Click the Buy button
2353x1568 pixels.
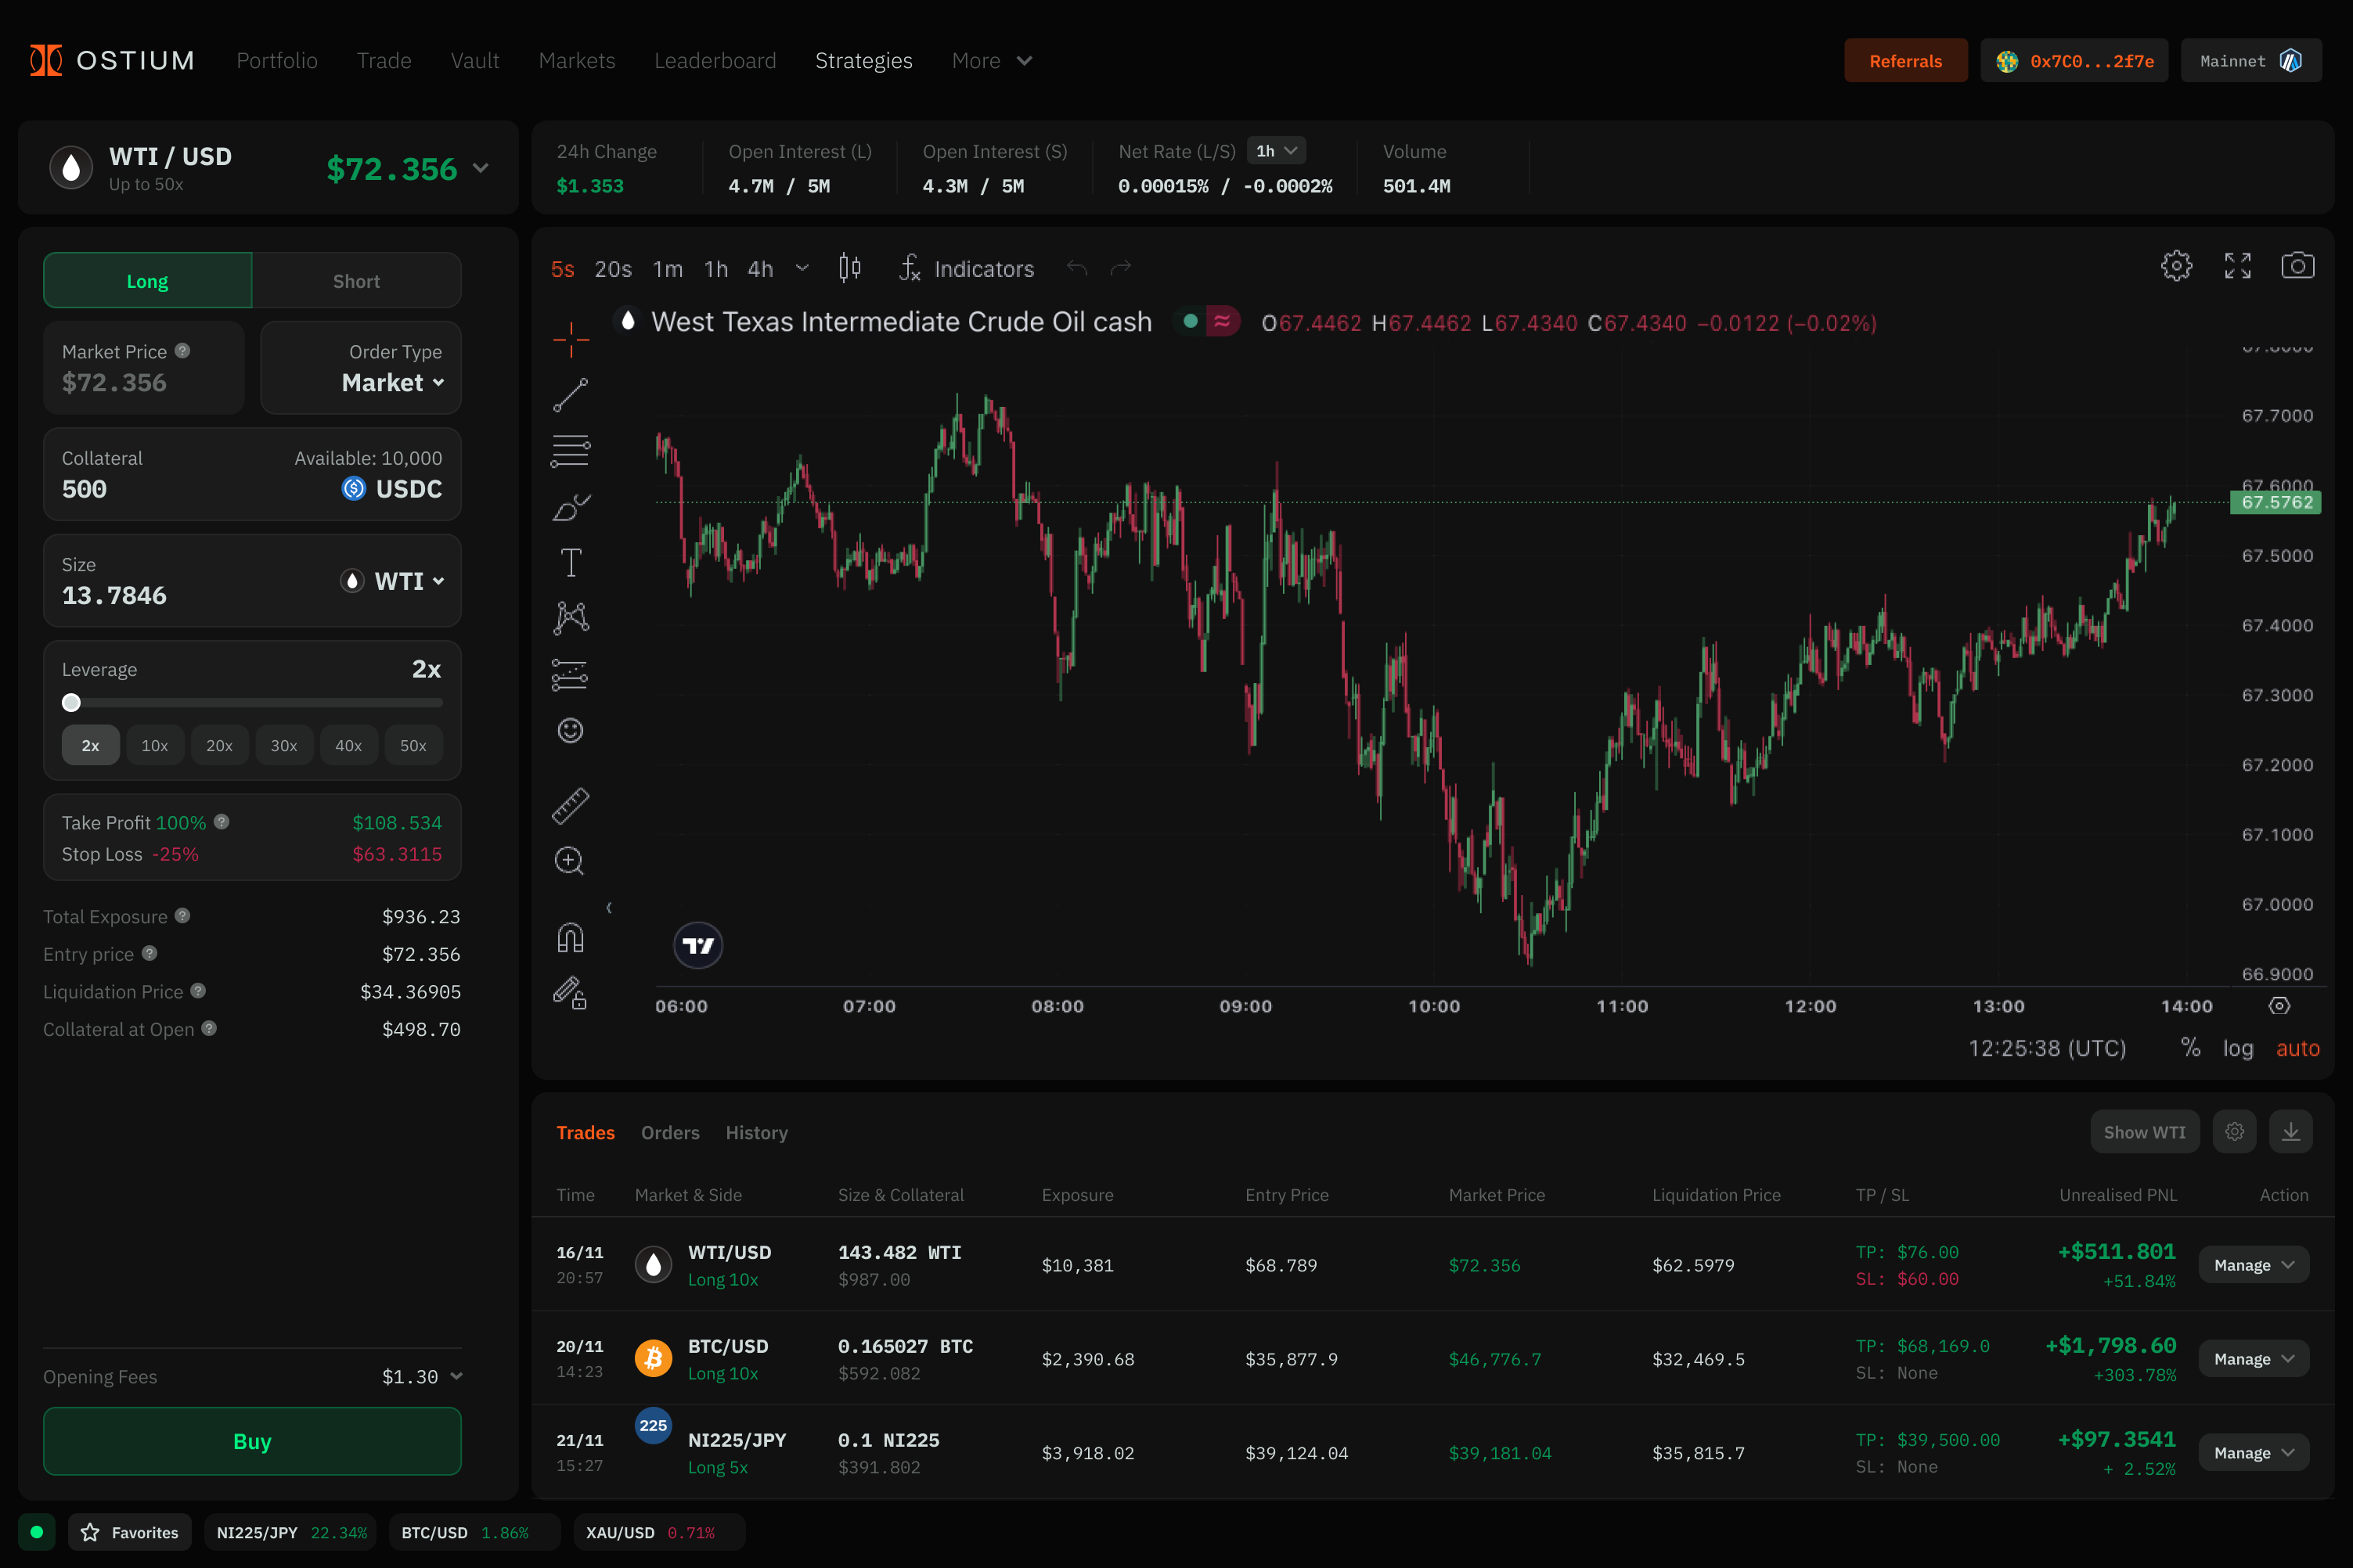click(x=251, y=1441)
